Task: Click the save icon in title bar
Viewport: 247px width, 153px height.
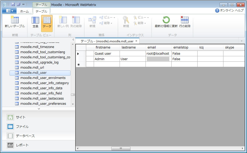Action: click(13, 5)
